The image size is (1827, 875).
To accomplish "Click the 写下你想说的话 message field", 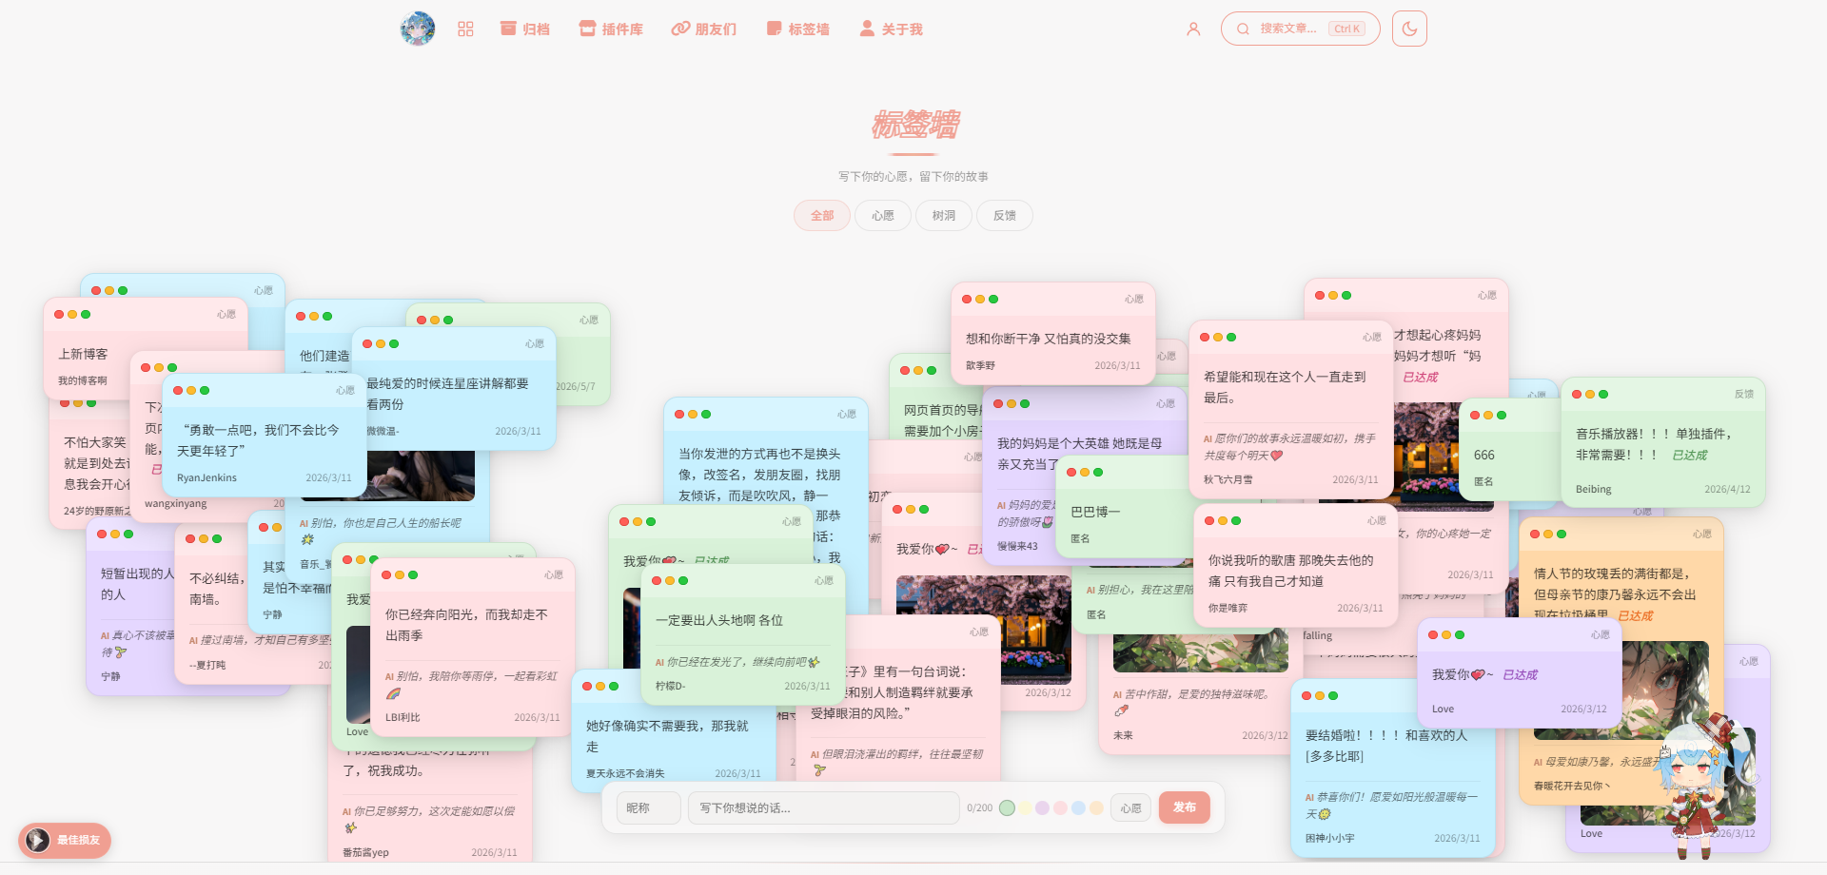I will point(824,807).
